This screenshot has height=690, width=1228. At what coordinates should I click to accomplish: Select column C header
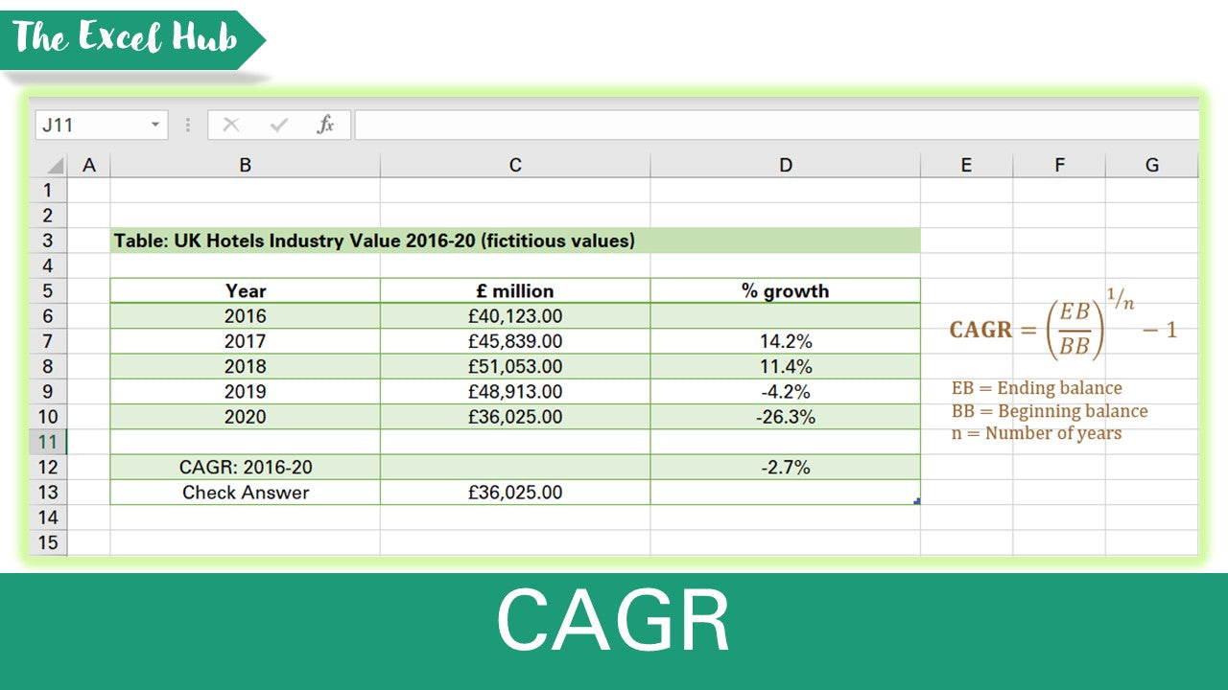(515, 166)
